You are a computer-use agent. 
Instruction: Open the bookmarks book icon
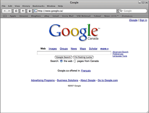coord(5,16)
